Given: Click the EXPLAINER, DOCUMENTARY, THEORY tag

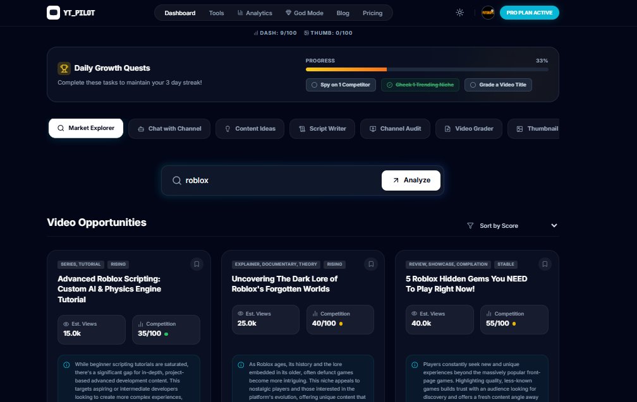Looking at the screenshot, I should click(x=276, y=264).
